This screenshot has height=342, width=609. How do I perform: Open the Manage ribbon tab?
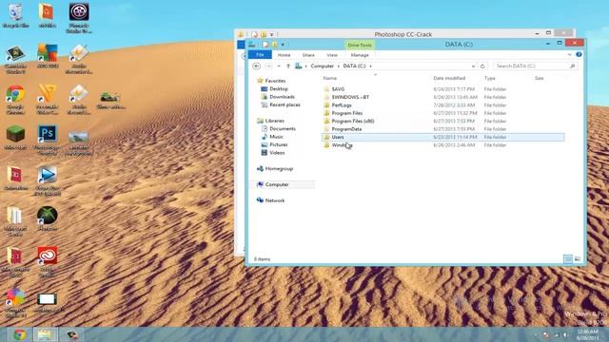click(360, 55)
